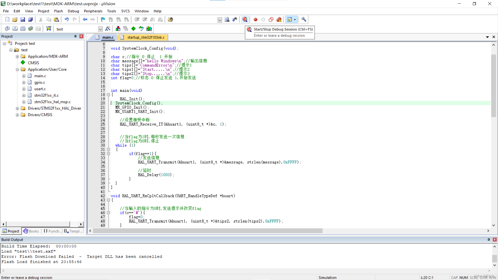498x280 pixels.
Task: Switch to the Functions panel tab
Action: [52, 231]
